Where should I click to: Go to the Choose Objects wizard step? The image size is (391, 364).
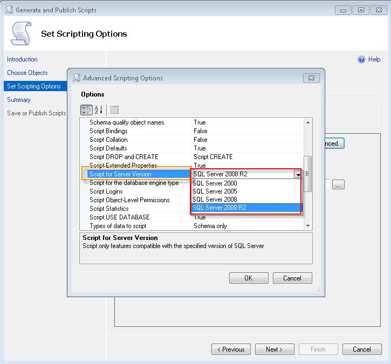click(28, 73)
